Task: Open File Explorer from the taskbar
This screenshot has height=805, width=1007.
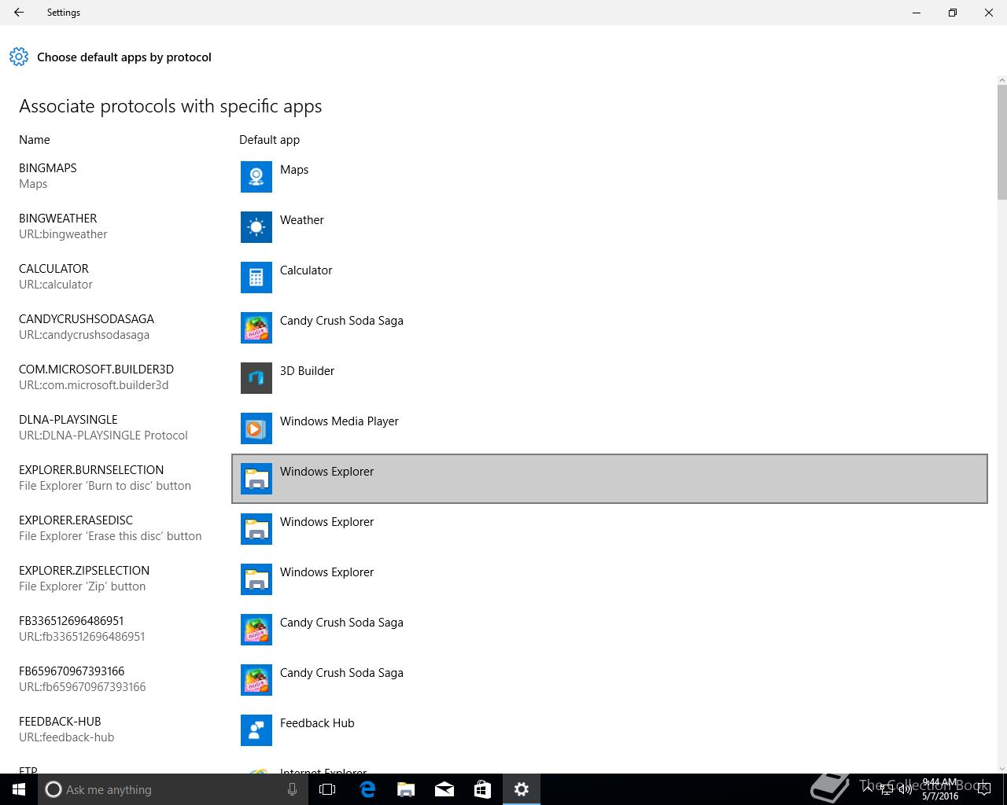Action: (x=405, y=789)
